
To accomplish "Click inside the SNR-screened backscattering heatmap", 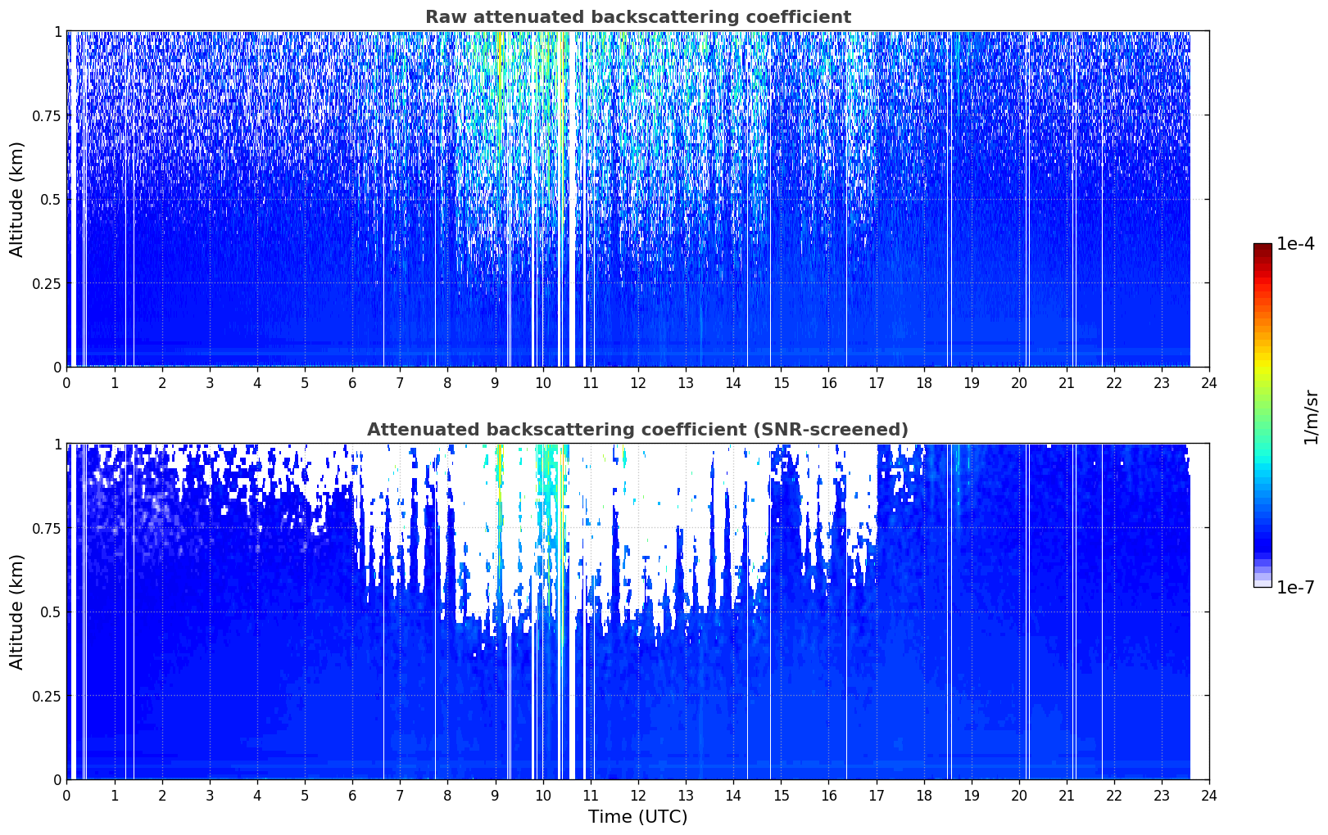I will pos(637,612).
